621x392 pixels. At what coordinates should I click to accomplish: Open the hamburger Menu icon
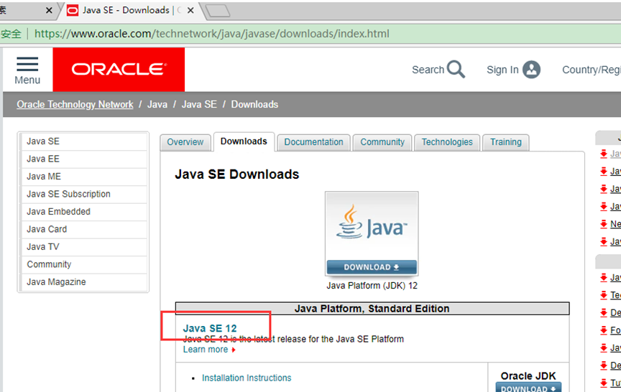[27, 65]
